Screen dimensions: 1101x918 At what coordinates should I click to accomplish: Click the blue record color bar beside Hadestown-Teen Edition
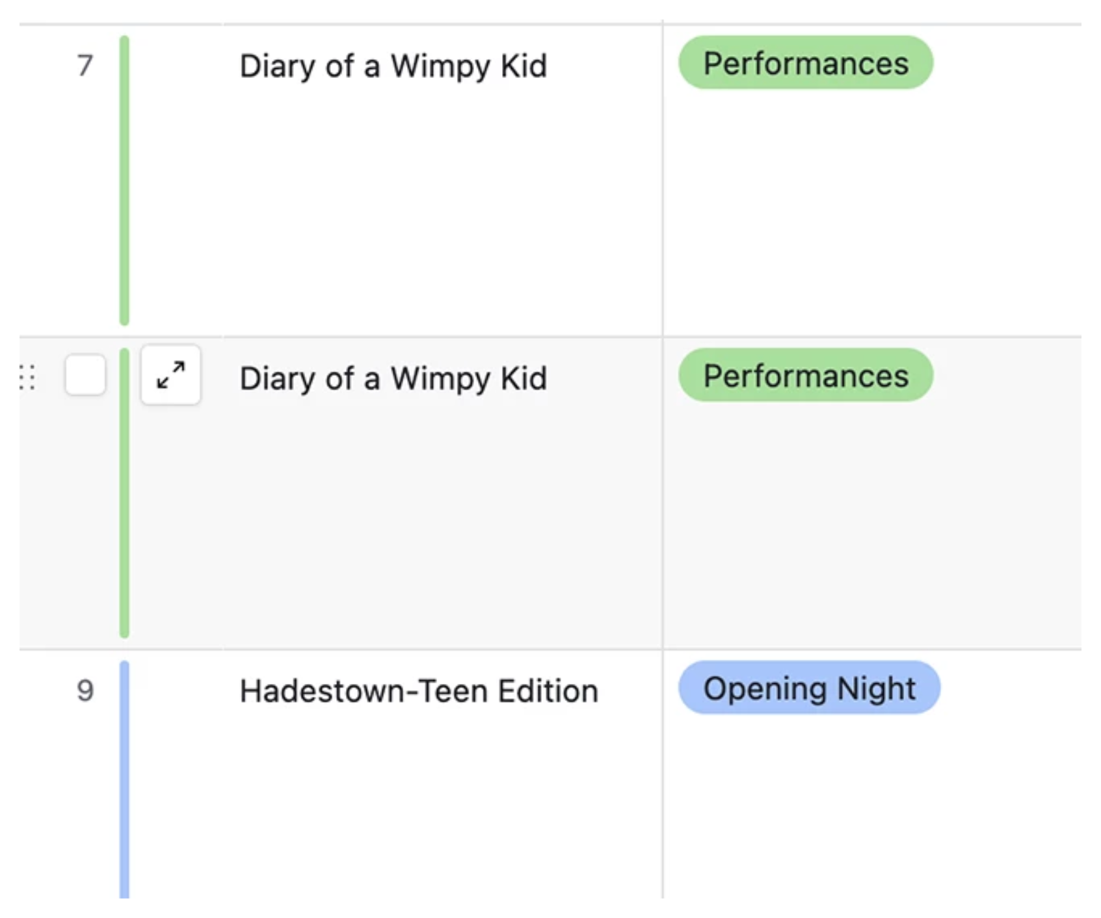pos(123,767)
